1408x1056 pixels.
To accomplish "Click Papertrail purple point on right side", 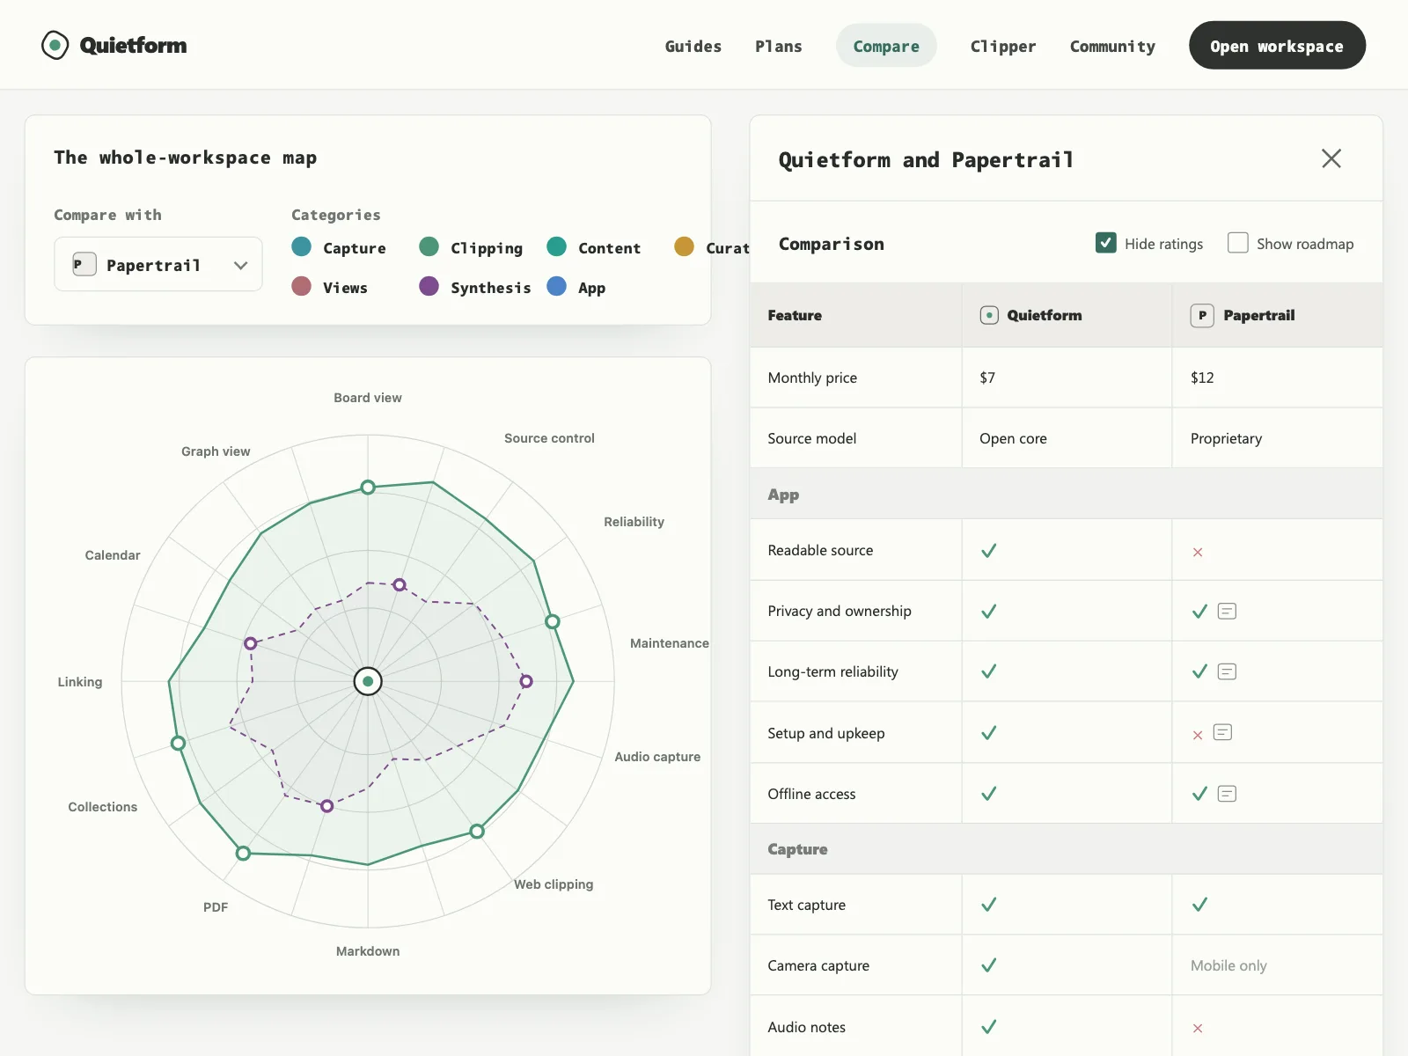I will (526, 681).
